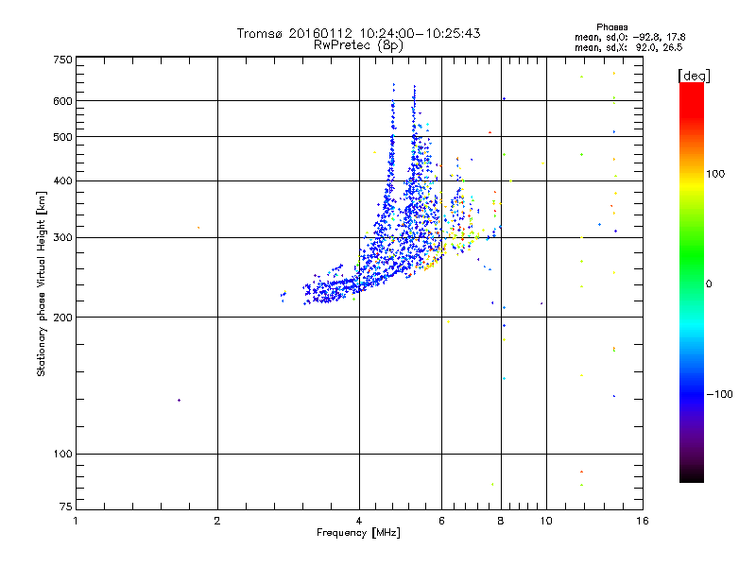Click the y-axis '500' tick label
The height and width of the screenshot is (567, 756).
click(62, 137)
